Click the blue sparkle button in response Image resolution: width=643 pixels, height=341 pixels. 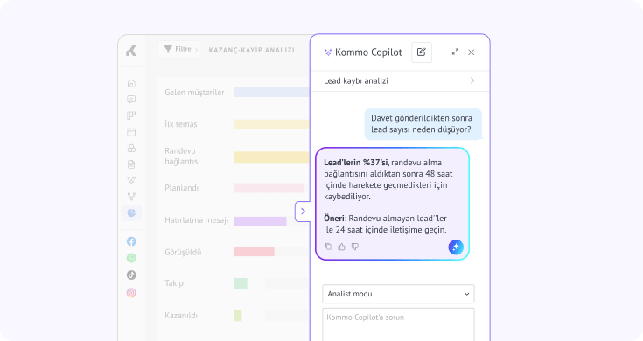click(456, 247)
